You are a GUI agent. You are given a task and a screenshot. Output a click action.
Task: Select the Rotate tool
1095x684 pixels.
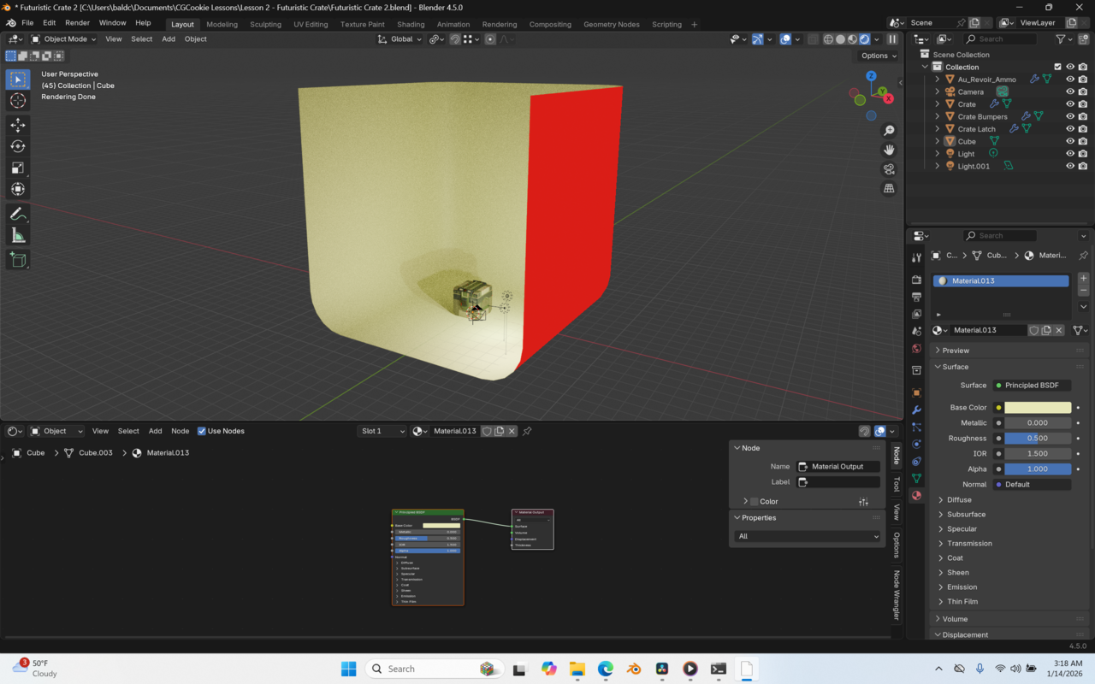pyautogui.click(x=18, y=146)
